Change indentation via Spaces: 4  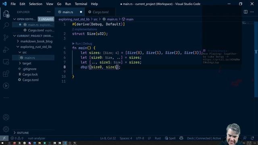coord(126,138)
